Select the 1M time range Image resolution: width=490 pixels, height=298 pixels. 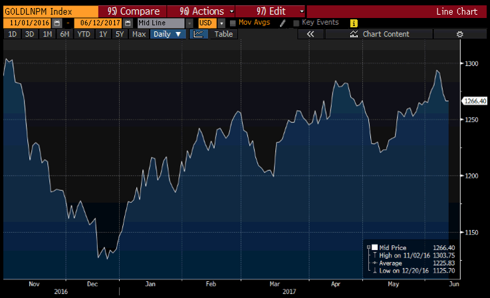(x=47, y=34)
